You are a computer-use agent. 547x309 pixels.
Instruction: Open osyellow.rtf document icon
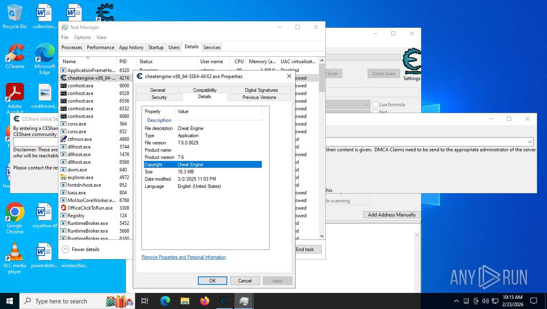coord(45,216)
